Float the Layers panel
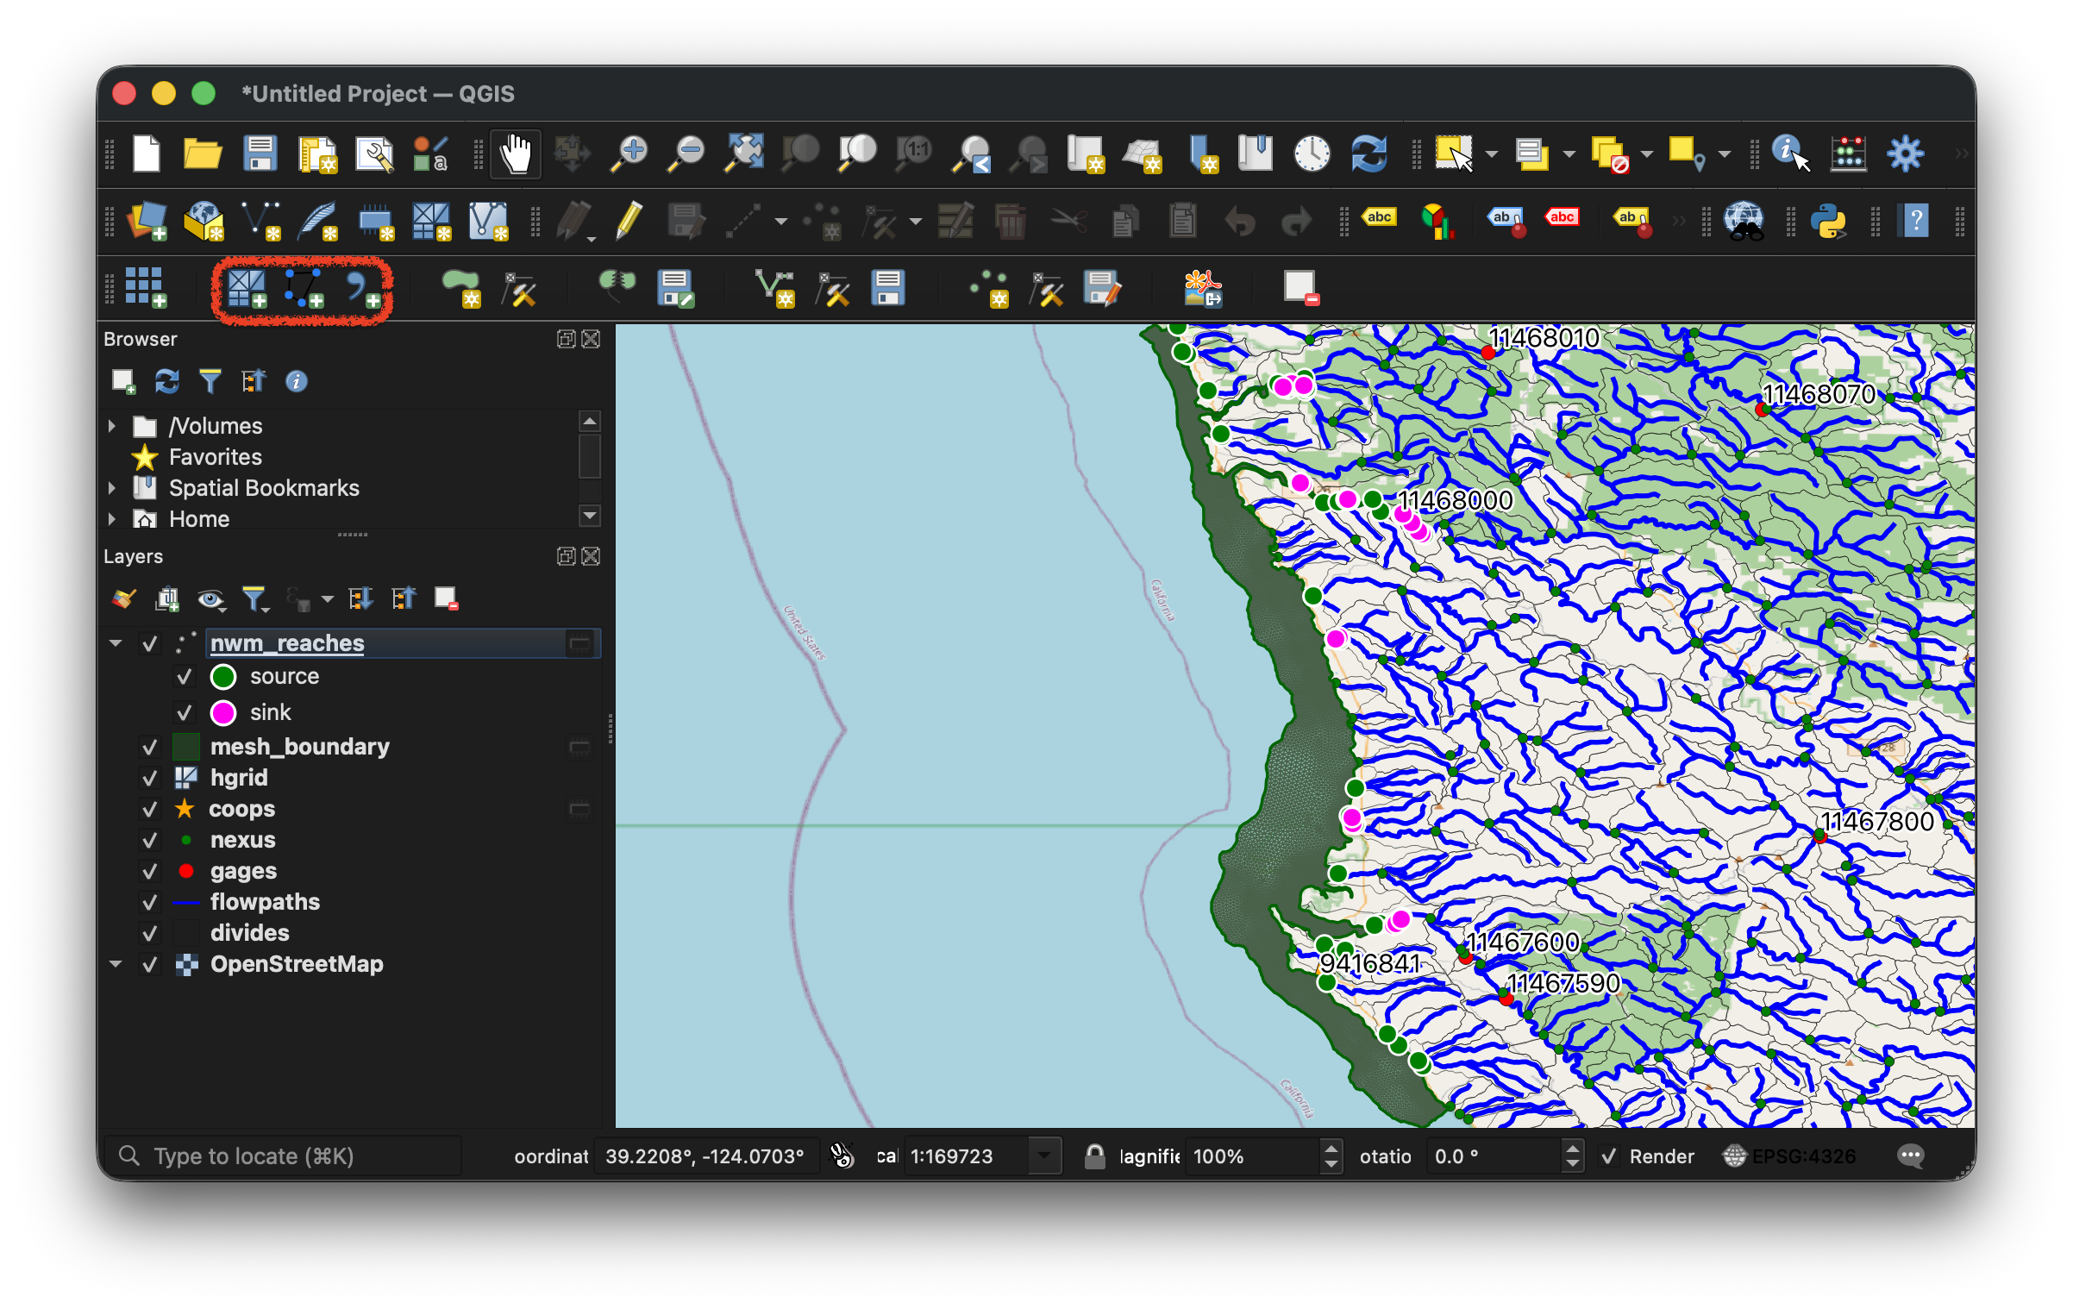Image resolution: width=2073 pixels, height=1309 pixels. click(566, 556)
